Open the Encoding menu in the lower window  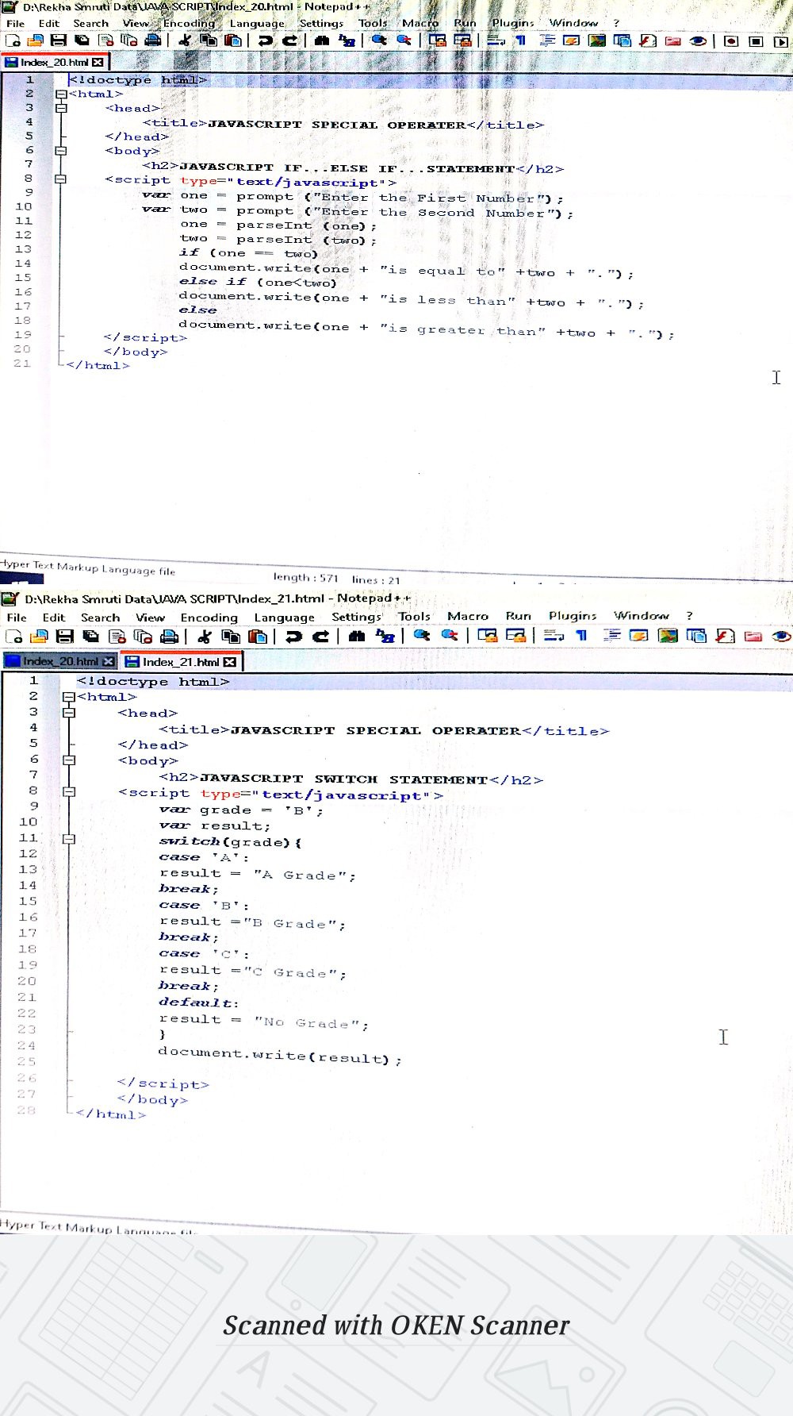click(209, 618)
